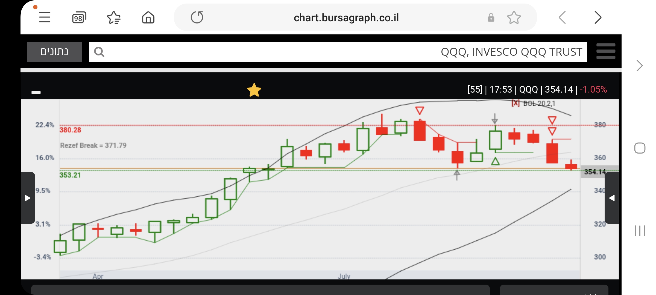The height and width of the screenshot is (295, 656).
Task: Expand the left side panel arrow
Action: (28, 198)
